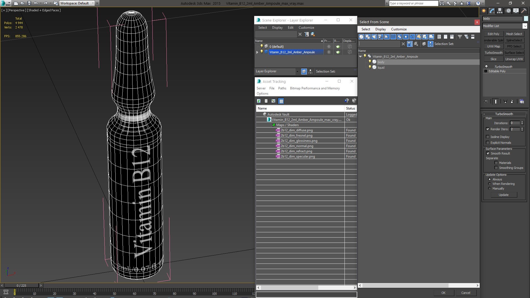The height and width of the screenshot is (298, 530).
Task: Enable Sort by Layer in Scene Explorer
Action: tap(304, 71)
